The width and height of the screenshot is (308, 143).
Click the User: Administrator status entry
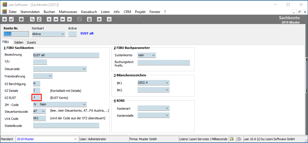pos(103,139)
